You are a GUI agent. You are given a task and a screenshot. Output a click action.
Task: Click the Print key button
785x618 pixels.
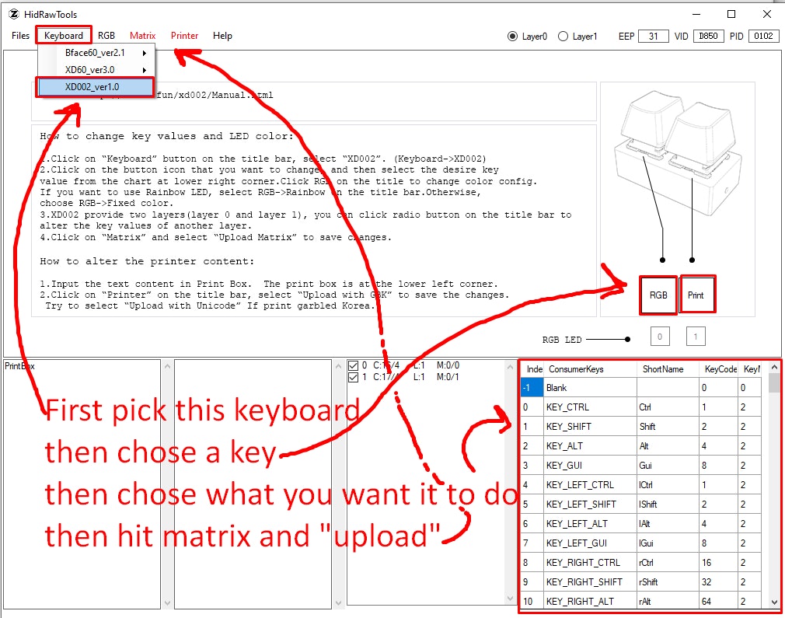point(696,295)
